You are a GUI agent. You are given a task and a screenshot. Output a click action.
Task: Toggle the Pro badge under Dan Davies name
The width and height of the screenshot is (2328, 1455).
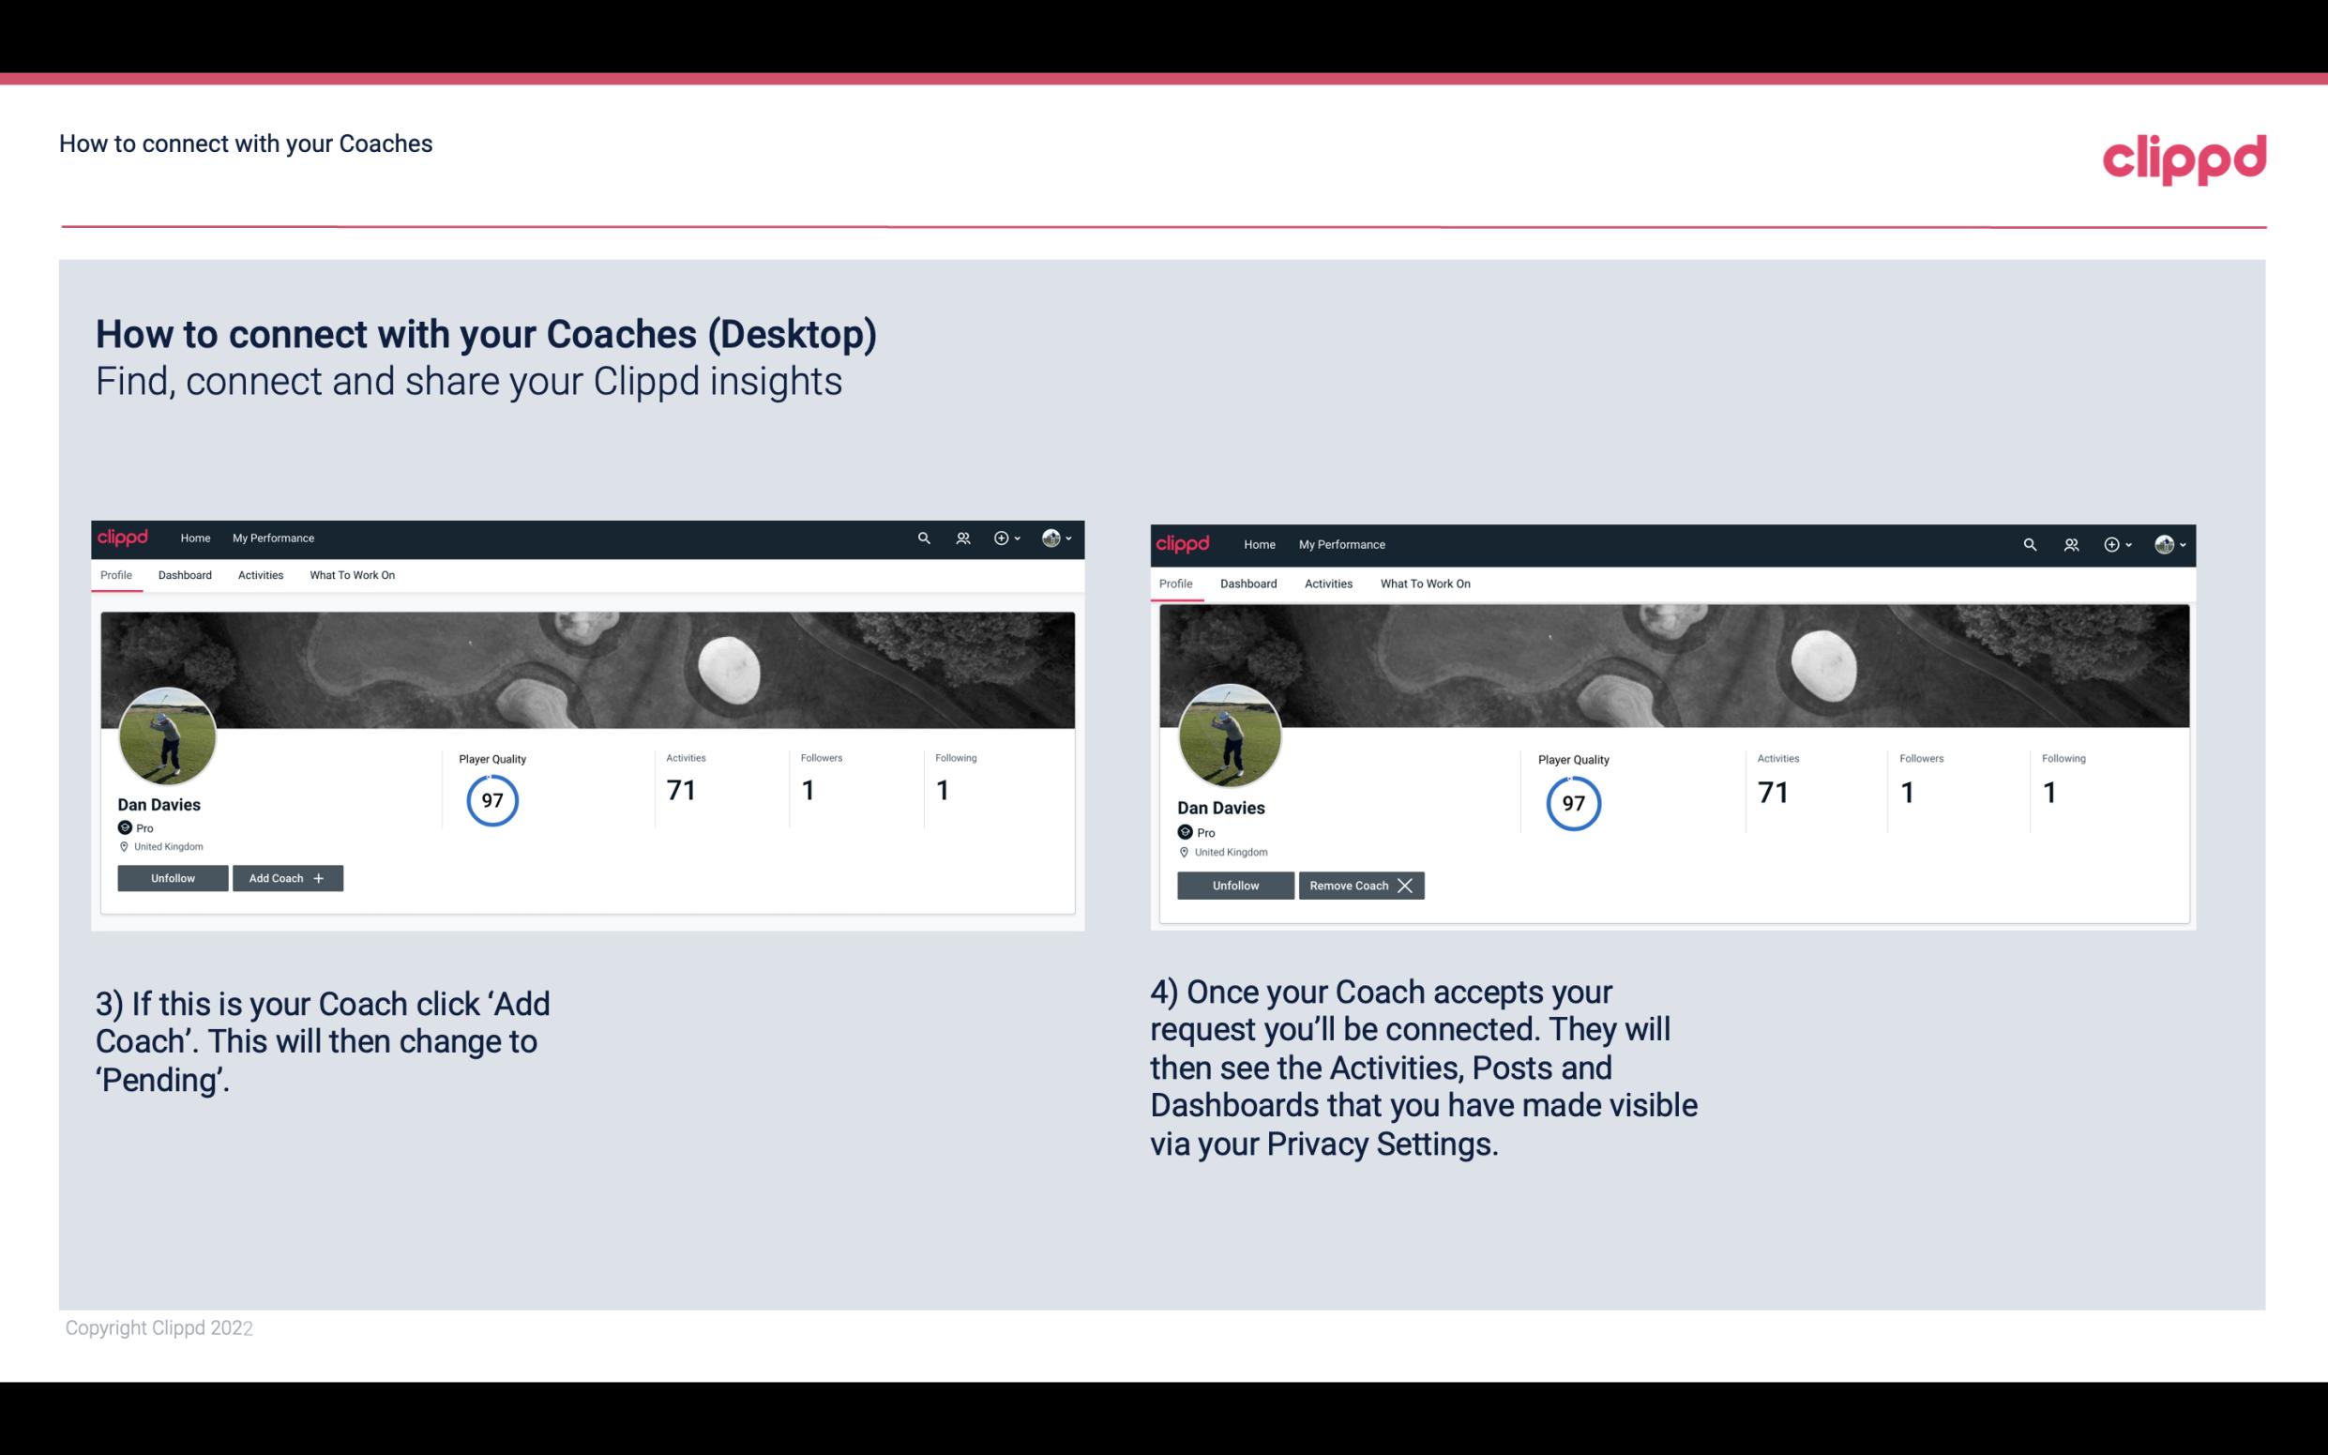134,826
